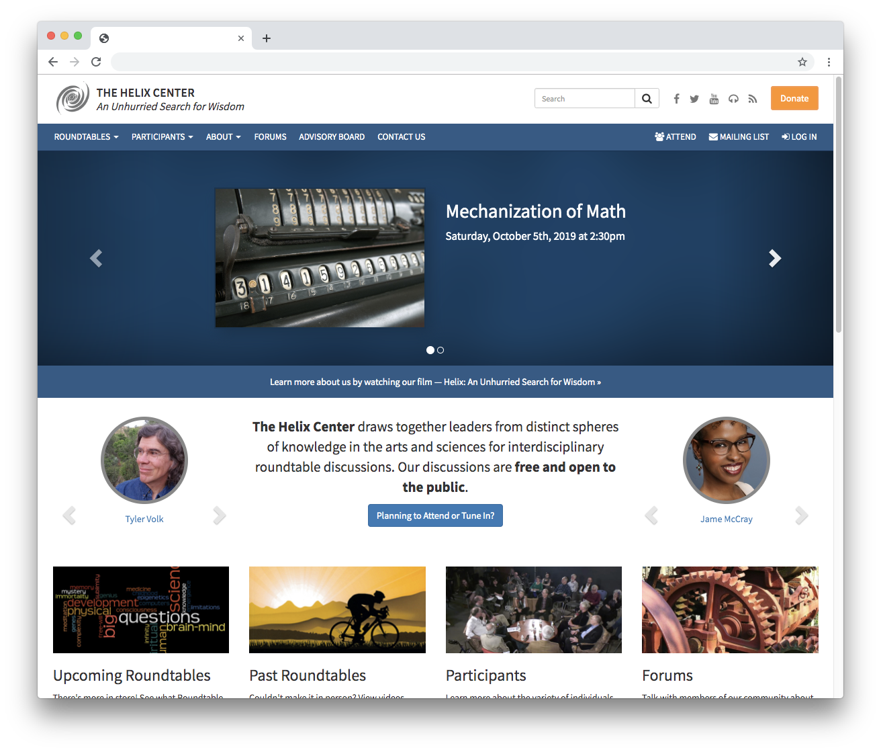Click the browser forward arrow
The height and width of the screenshot is (752, 881).
click(75, 62)
